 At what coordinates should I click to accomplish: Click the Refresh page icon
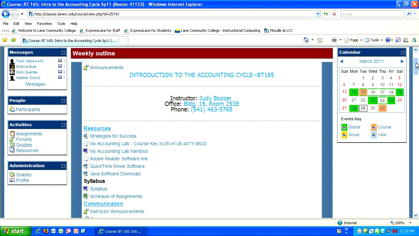(326, 14)
